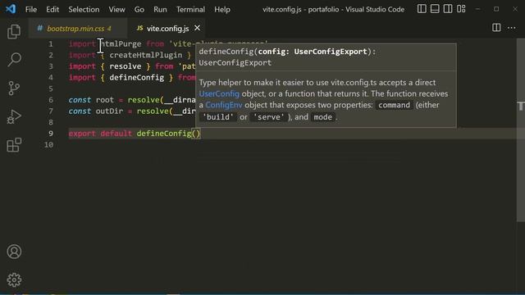525x295 pixels.
Task: Click the word resolve on line 3
Action: pyautogui.click(x=126, y=66)
